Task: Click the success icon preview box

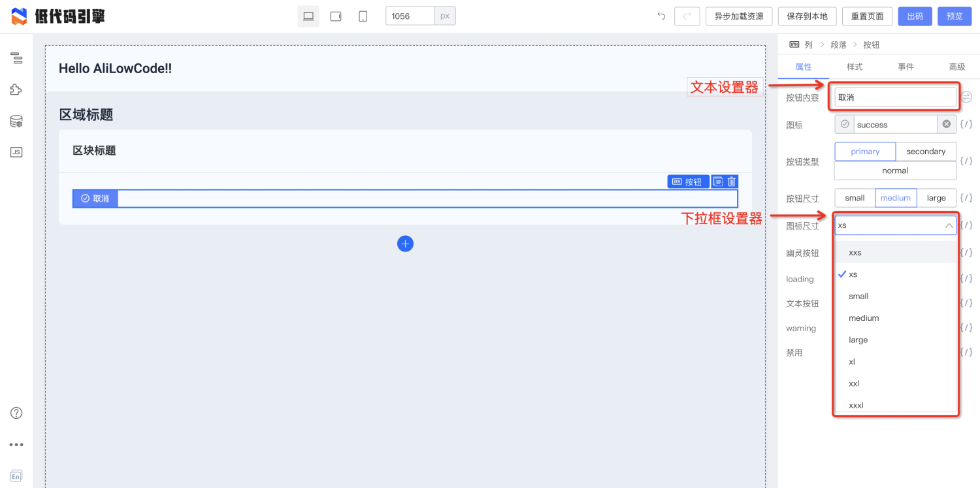Action: pos(844,124)
